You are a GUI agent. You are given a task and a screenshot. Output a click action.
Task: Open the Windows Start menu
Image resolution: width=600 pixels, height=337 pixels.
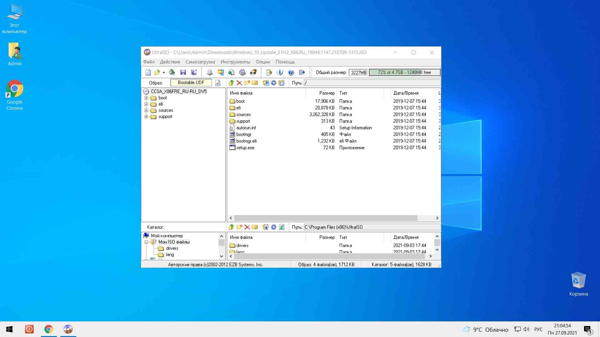(x=9, y=329)
